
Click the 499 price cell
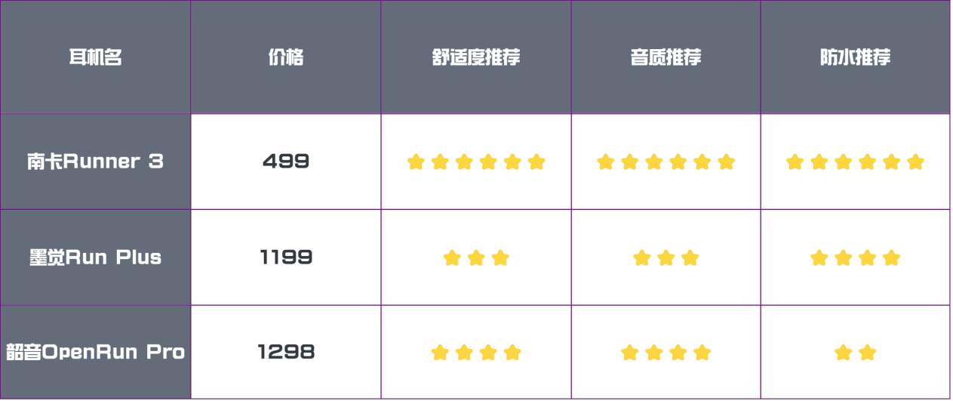click(x=286, y=162)
